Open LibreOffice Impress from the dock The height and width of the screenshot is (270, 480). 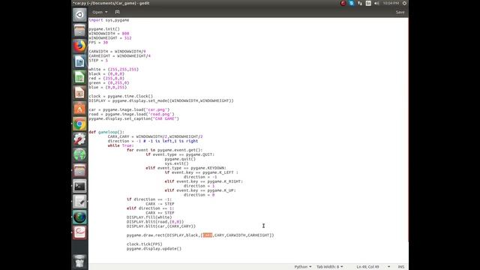click(79, 93)
